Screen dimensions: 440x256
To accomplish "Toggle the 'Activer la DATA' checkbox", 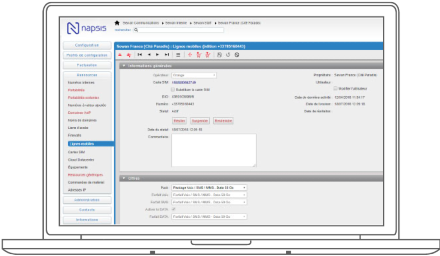I will pos(173,209).
